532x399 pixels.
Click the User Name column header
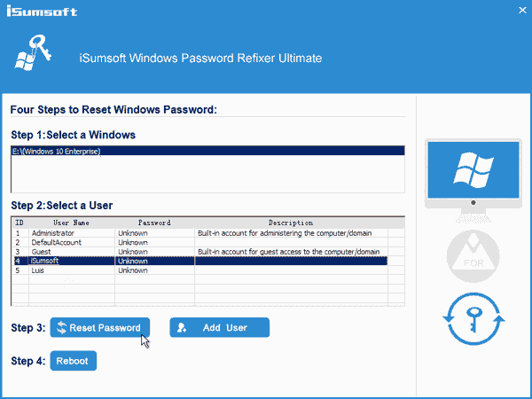71,223
